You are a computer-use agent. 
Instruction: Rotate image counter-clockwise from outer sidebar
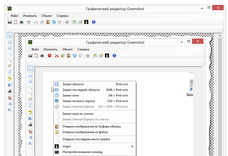pos(9,110)
